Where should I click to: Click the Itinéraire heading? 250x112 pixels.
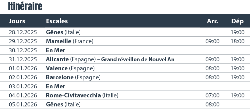click(25, 6)
